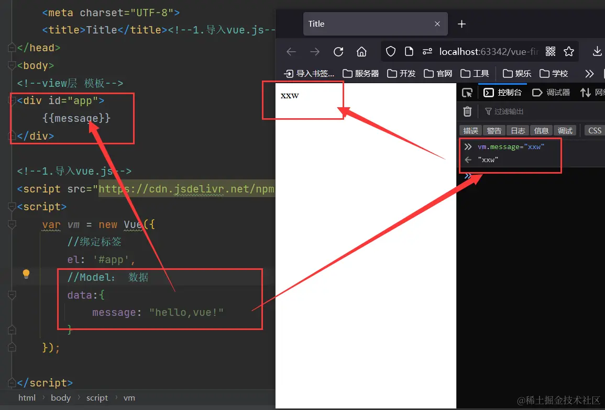Toggle the 警告 warnings filter
Screen dimensions: 605x410
coord(494,131)
